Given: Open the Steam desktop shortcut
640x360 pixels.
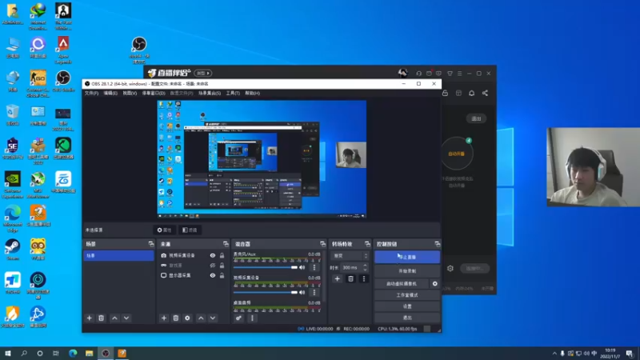Looking at the screenshot, I should coord(12,250).
